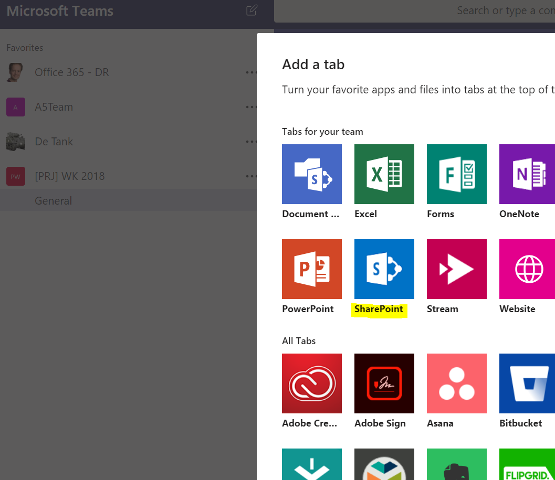The height and width of the screenshot is (480, 555).
Task: Click the purple A5Team avatar
Action: pyautogui.click(x=16, y=107)
